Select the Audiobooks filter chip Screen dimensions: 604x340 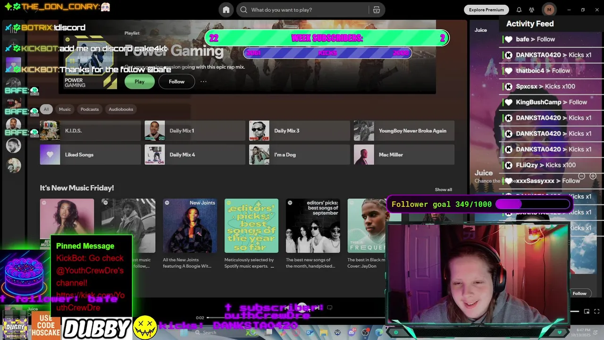pyautogui.click(x=121, y=109)
